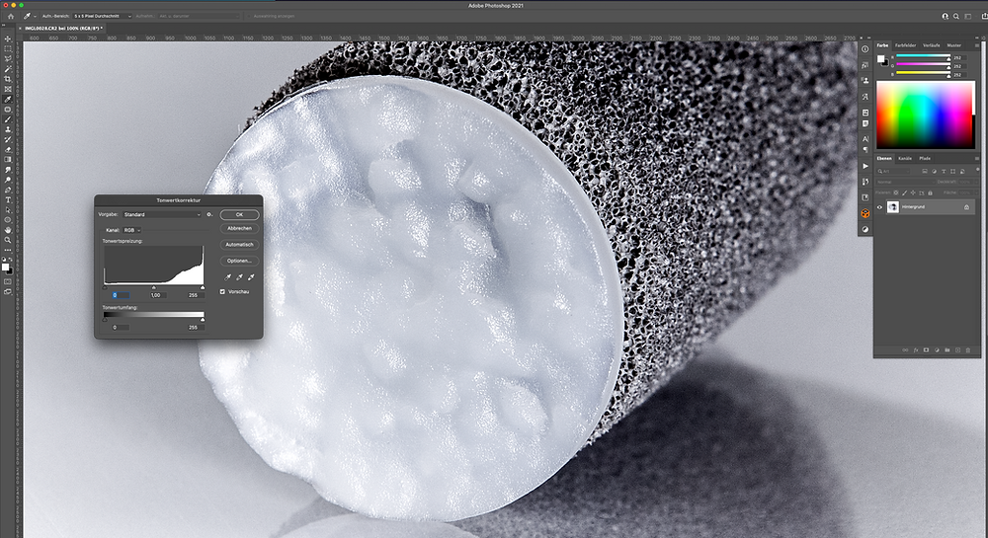Click the shadow input field showing 0
Image resolution: width=988 pixels, height=538 pixels.
120,295
